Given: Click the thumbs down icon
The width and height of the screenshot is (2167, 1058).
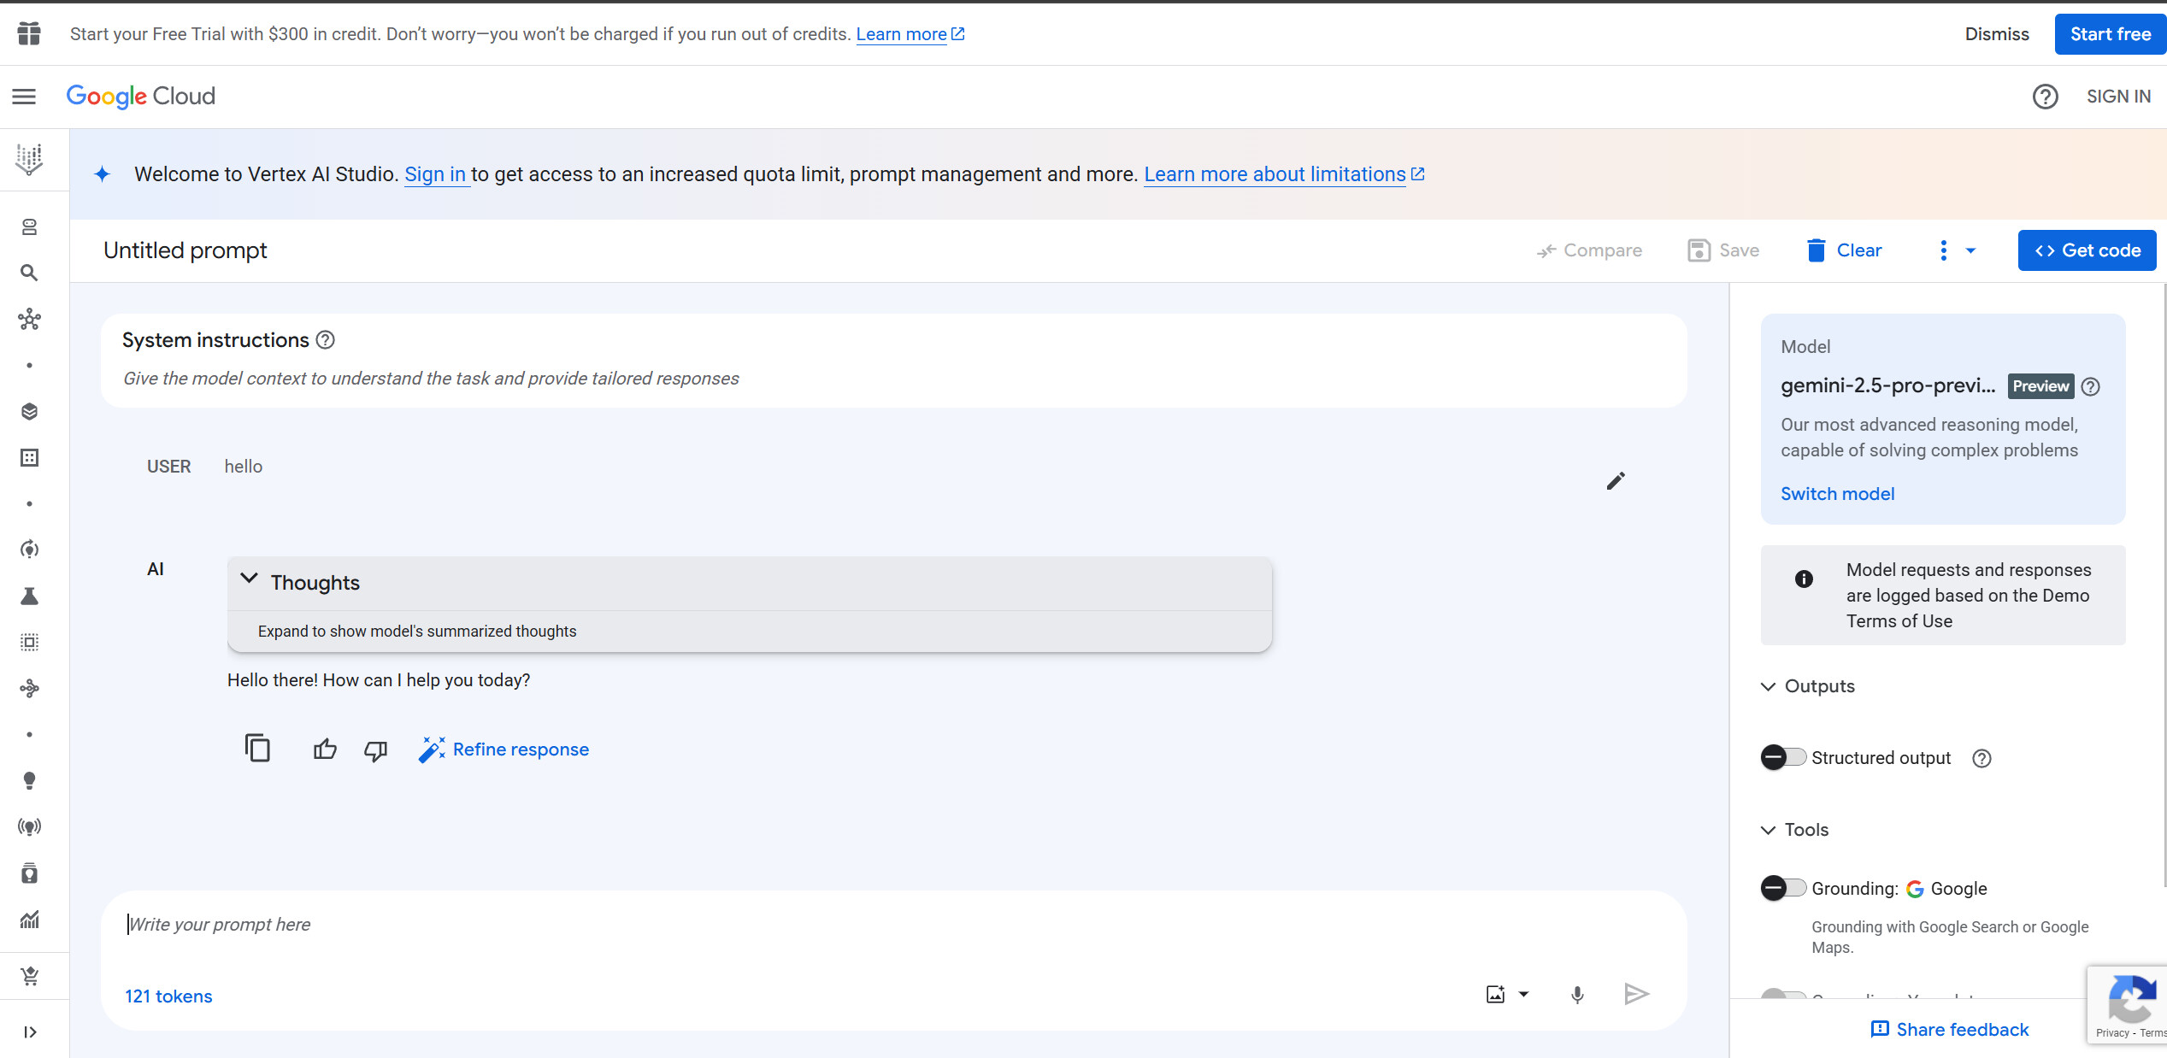Looking at the screenshot, I should [x=375, y=749].
